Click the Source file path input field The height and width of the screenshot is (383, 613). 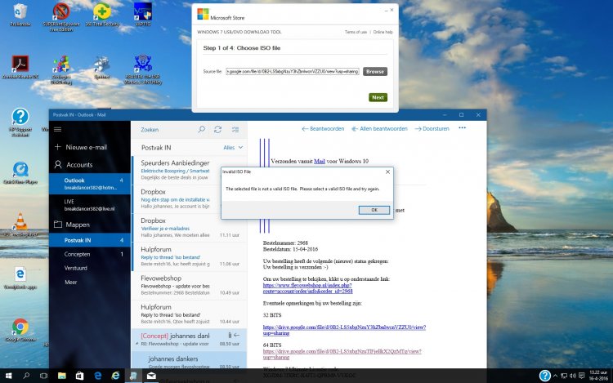tap(293, 72)
